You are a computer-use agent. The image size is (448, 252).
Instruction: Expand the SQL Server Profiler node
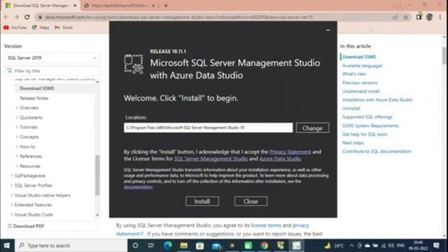(x=12, y=185)
